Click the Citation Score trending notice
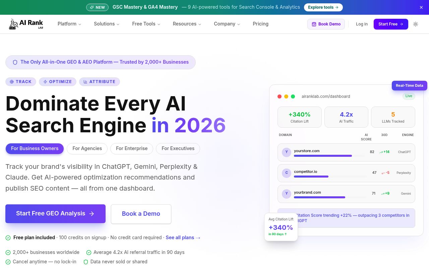 (x=346, y=218)
